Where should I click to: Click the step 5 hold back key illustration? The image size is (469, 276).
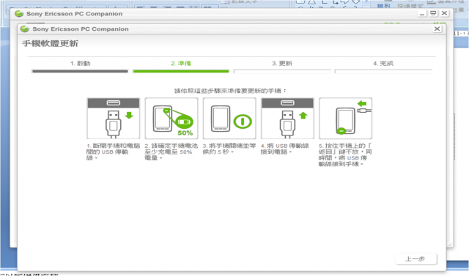(345, 118)
